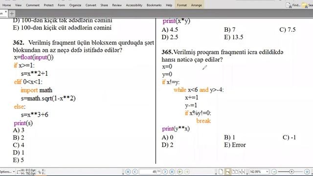Go back to previous view (green arrow)
The image size is (313, 176).
pyautogui.click(x=180, y=172)
